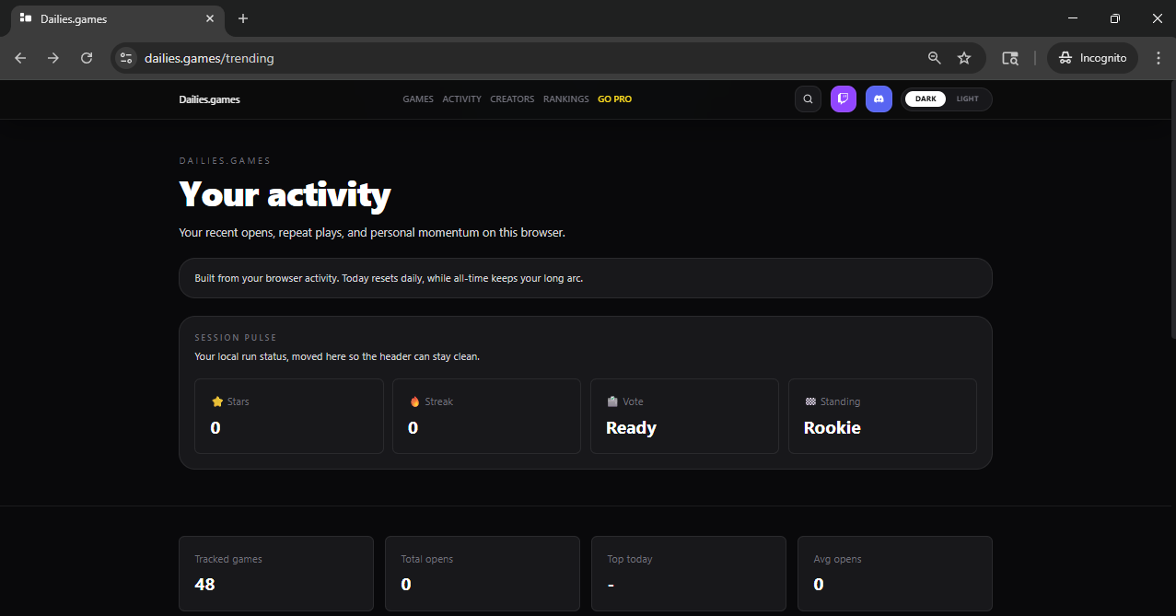Screen dimensions: 1176x616
Task: Click the Standing checkered flag icon
Action: click(810, 401)
